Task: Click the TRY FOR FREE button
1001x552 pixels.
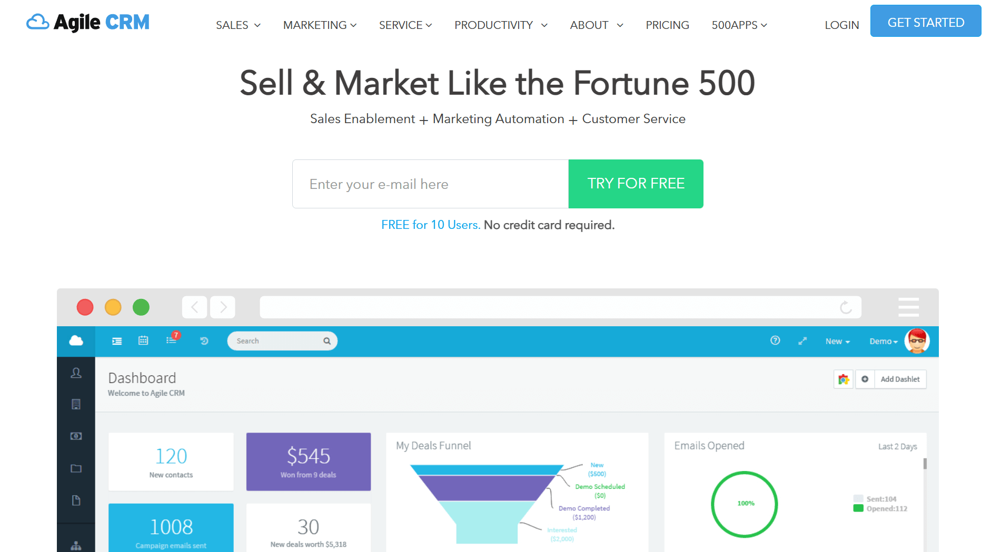Action: click(636, 184)
